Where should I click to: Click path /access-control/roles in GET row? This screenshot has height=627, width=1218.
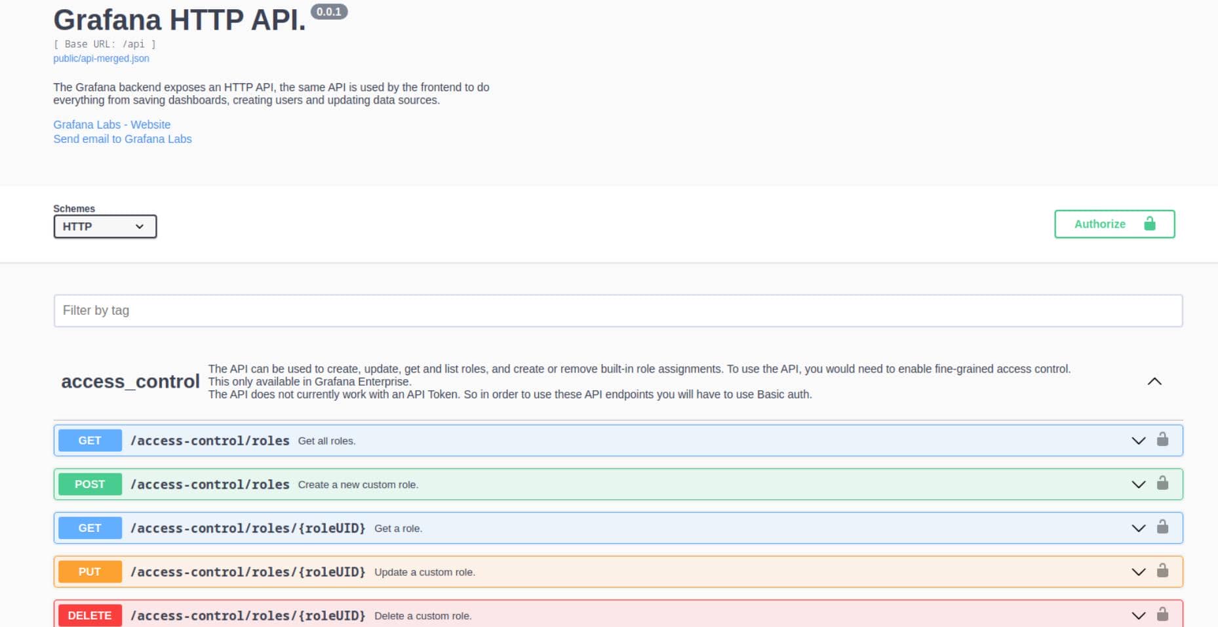tap(210, 441)
